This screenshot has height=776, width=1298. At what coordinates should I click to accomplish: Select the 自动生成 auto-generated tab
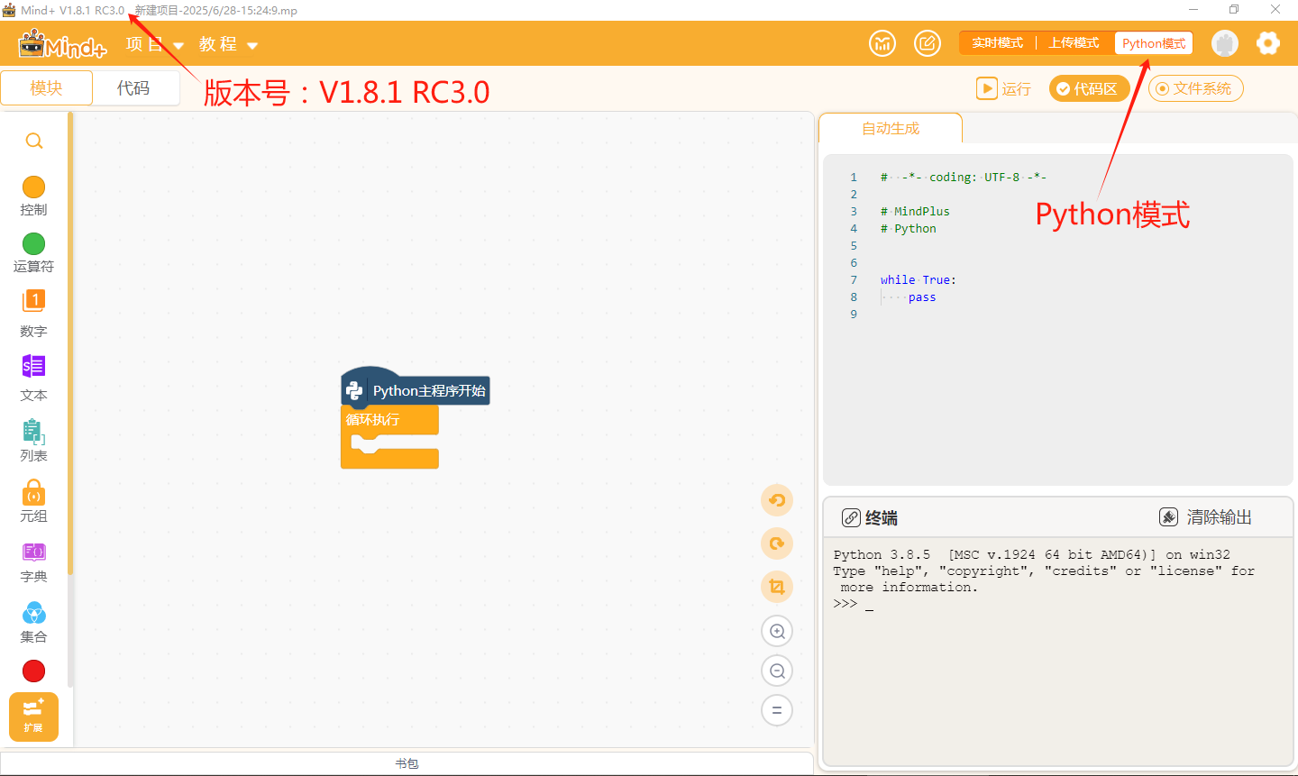tap(891, 129)
